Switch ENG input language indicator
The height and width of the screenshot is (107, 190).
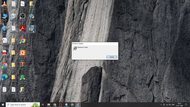(173, 105)
